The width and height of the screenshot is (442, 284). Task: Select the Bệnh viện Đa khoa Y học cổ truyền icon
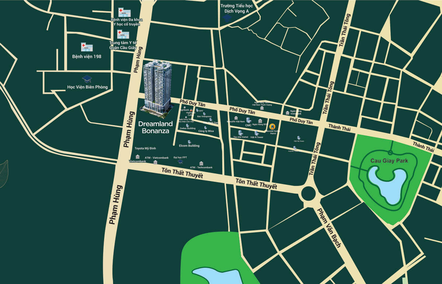click(124, 12)
